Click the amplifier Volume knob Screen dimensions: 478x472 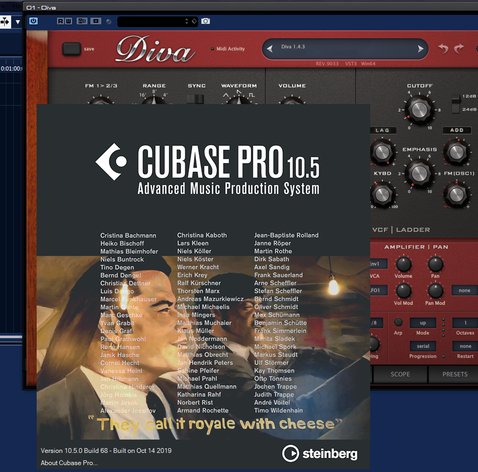click(x=403, y=264)
